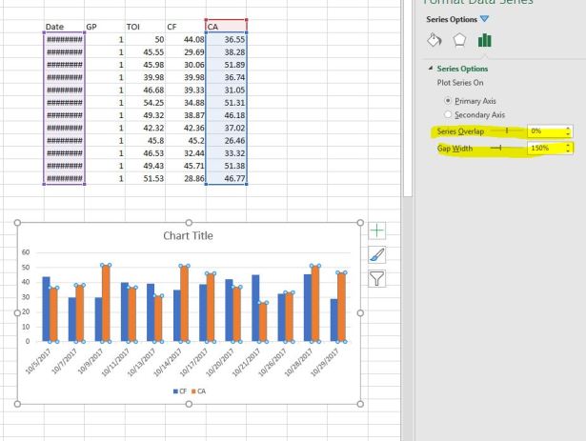Screen dimensions: 586x441
Task: Select the Date header cell
Action: [64, 27]
